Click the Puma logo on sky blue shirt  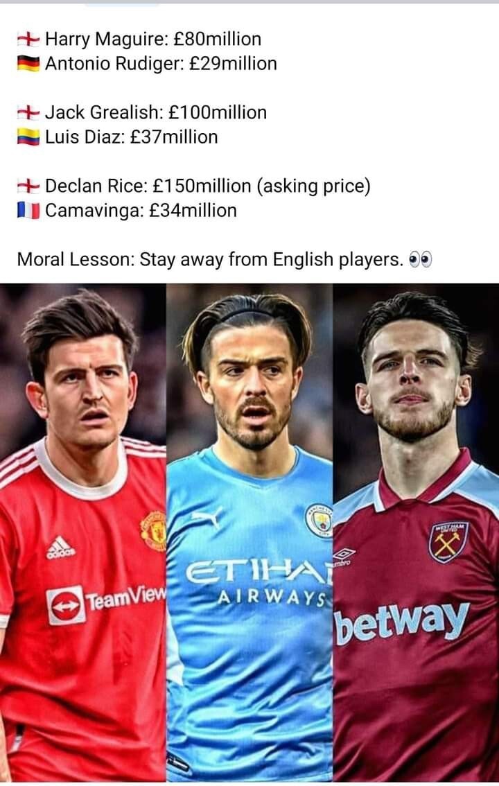click(x=207, y=518)
